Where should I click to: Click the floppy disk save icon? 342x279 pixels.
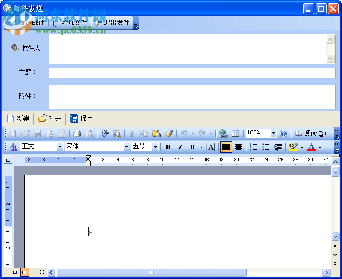[38, 133]
